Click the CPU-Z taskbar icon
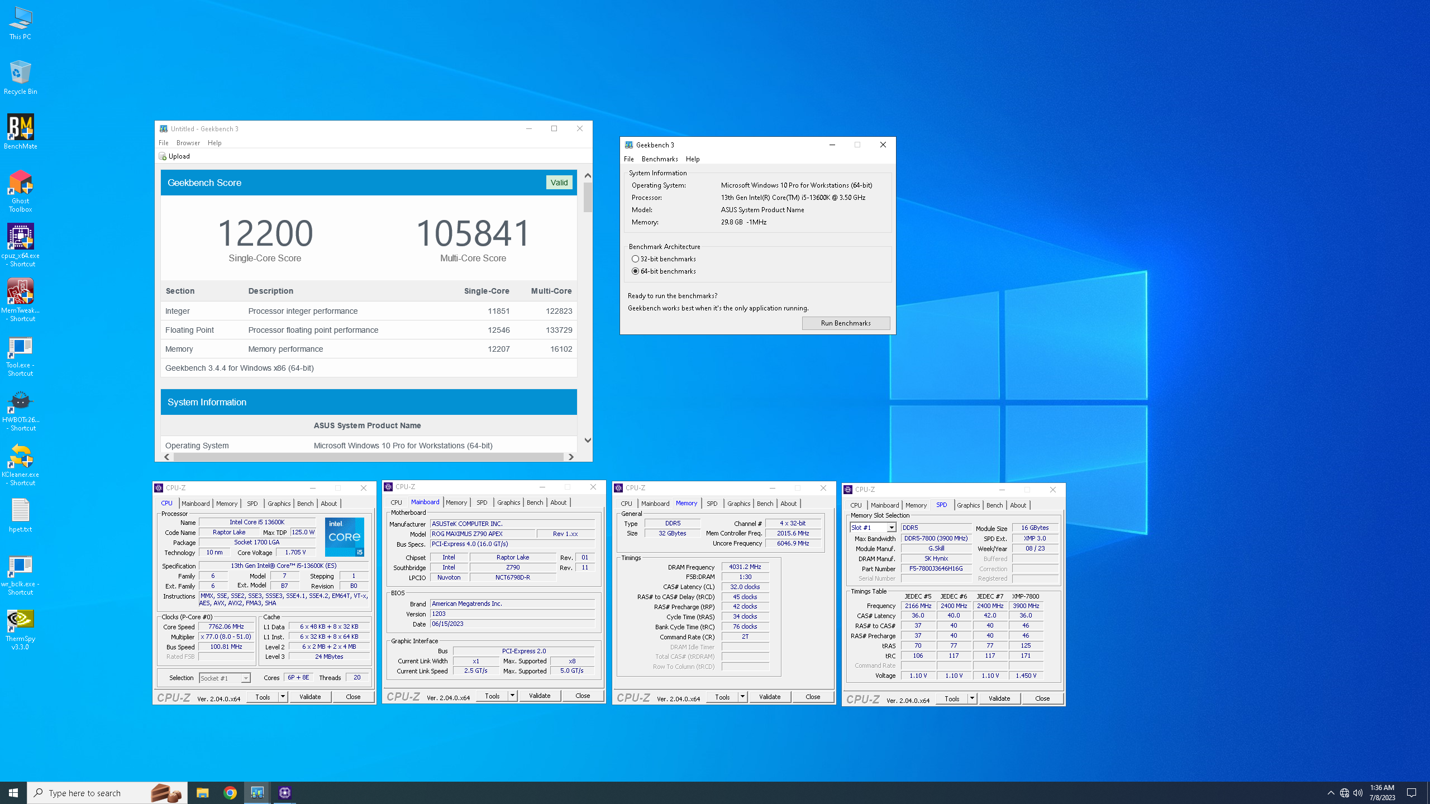 point(284,793)
